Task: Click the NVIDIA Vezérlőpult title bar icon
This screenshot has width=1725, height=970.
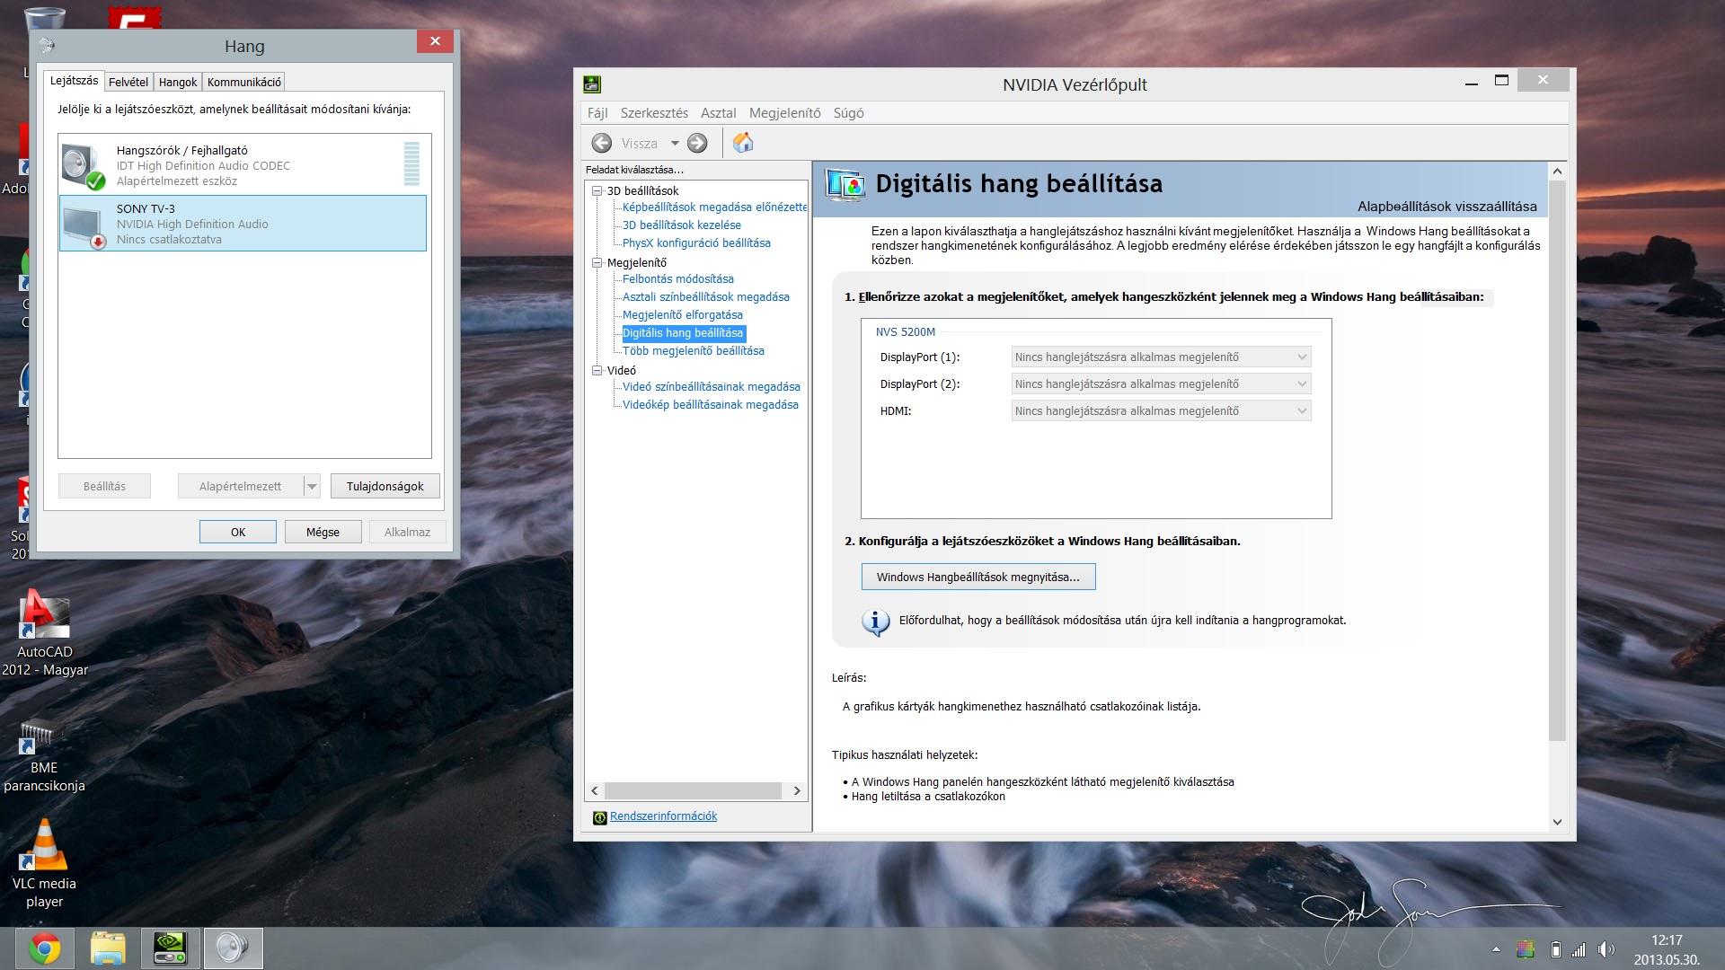Action: [x=592, y=84]
